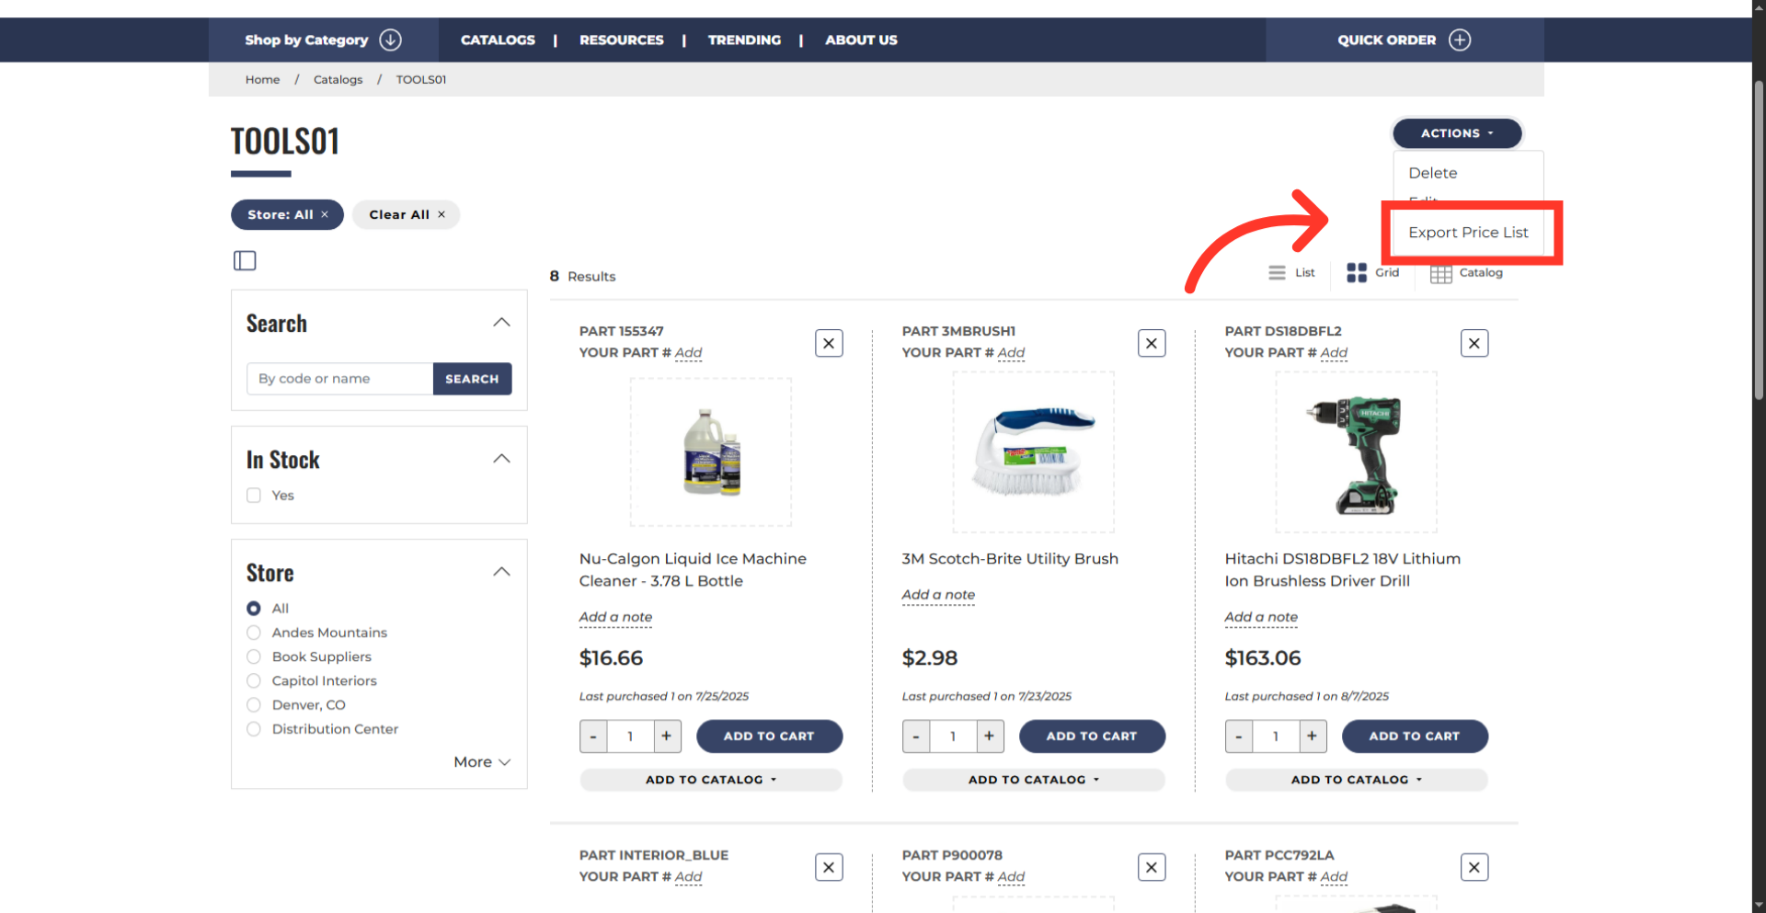Remove PART 3MBRUSH1 with its X button

[1152, 343]
